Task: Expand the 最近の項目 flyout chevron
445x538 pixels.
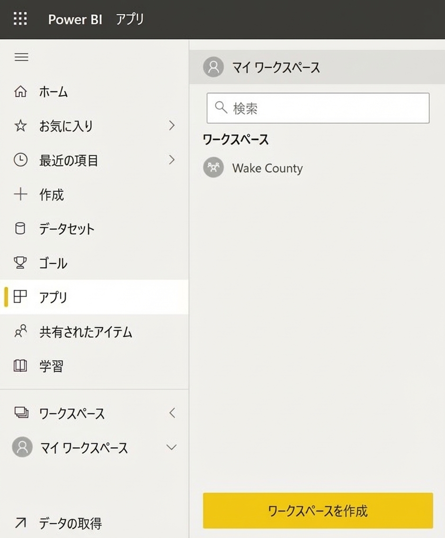Action: 172,160
